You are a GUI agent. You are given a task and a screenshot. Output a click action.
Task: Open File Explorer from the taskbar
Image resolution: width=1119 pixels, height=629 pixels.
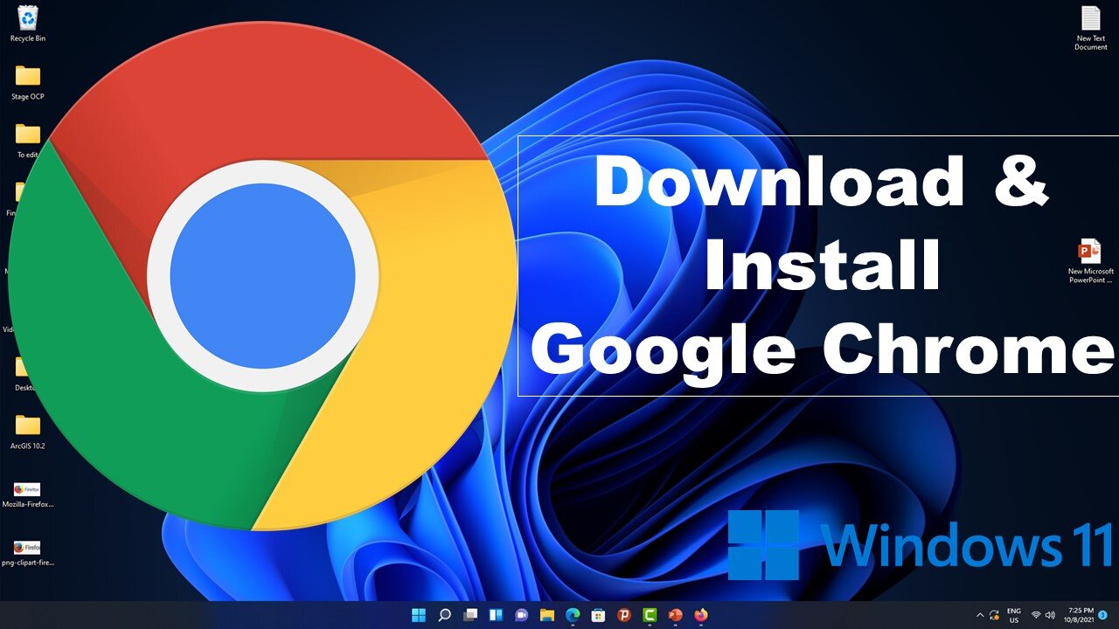[547, 615]
